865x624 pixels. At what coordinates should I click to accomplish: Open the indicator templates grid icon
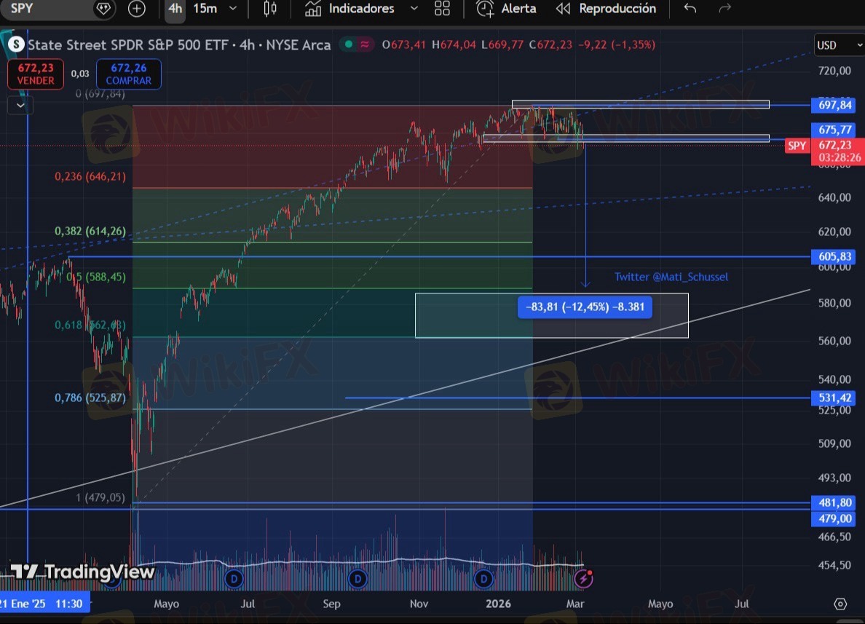442,8
